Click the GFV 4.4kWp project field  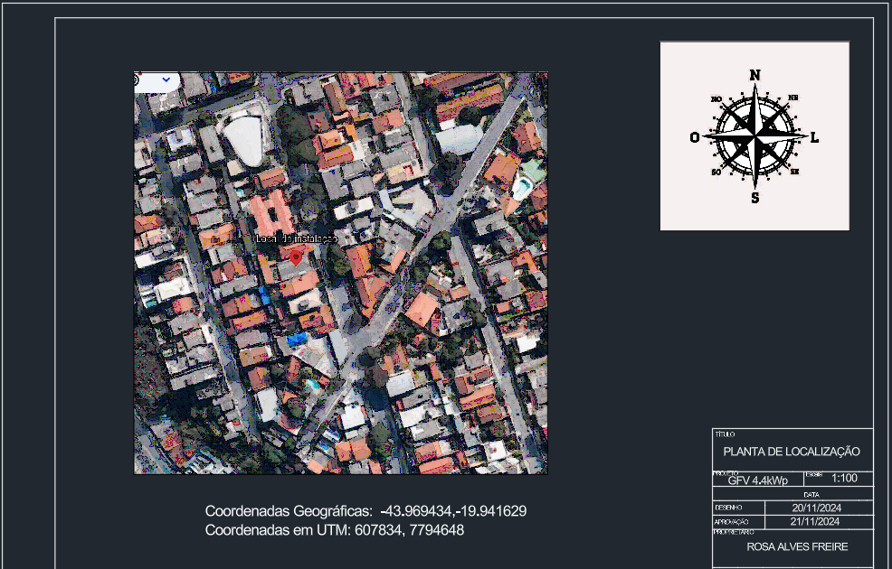tap(757, 480)
